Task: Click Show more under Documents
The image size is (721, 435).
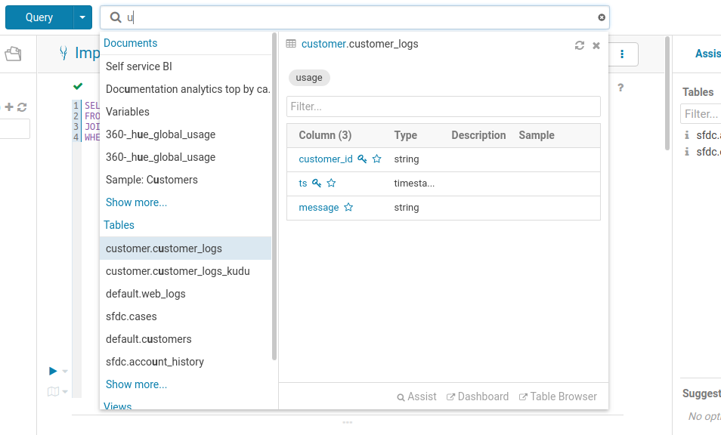Action: pos(136,202)
